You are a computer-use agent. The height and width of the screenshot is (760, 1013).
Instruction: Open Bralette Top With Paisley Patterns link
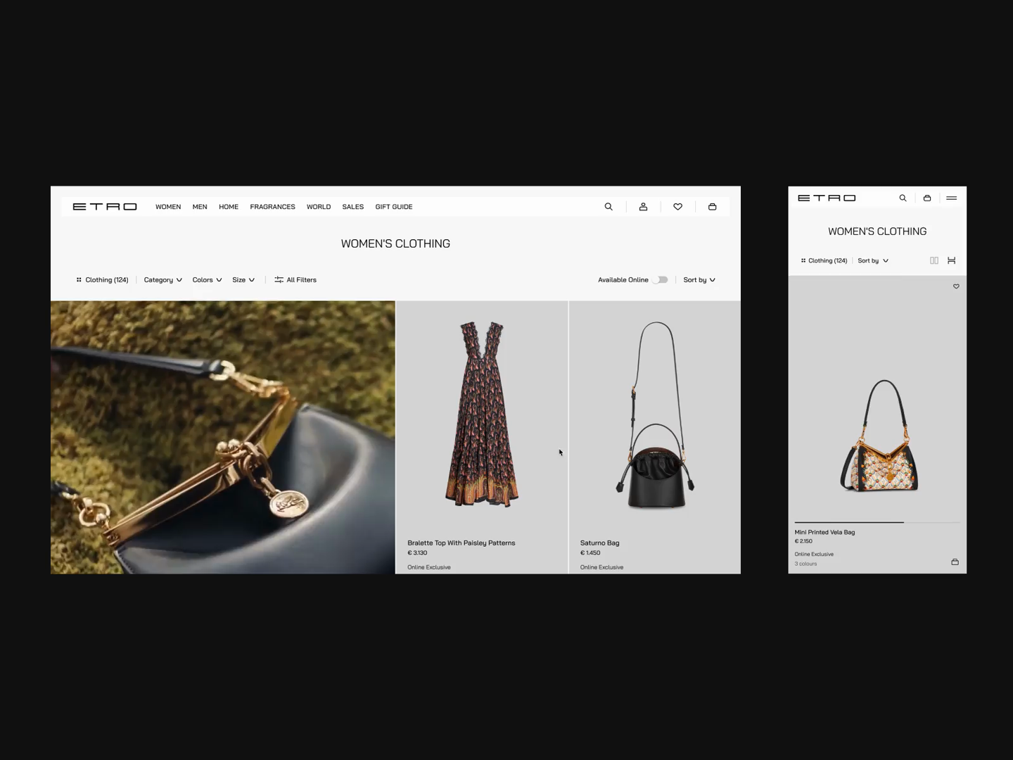point(461,543)
